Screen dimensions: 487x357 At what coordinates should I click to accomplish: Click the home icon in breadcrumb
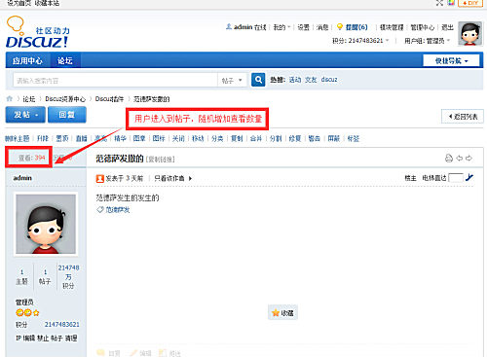pyautogui.click(x=10, y=98)
